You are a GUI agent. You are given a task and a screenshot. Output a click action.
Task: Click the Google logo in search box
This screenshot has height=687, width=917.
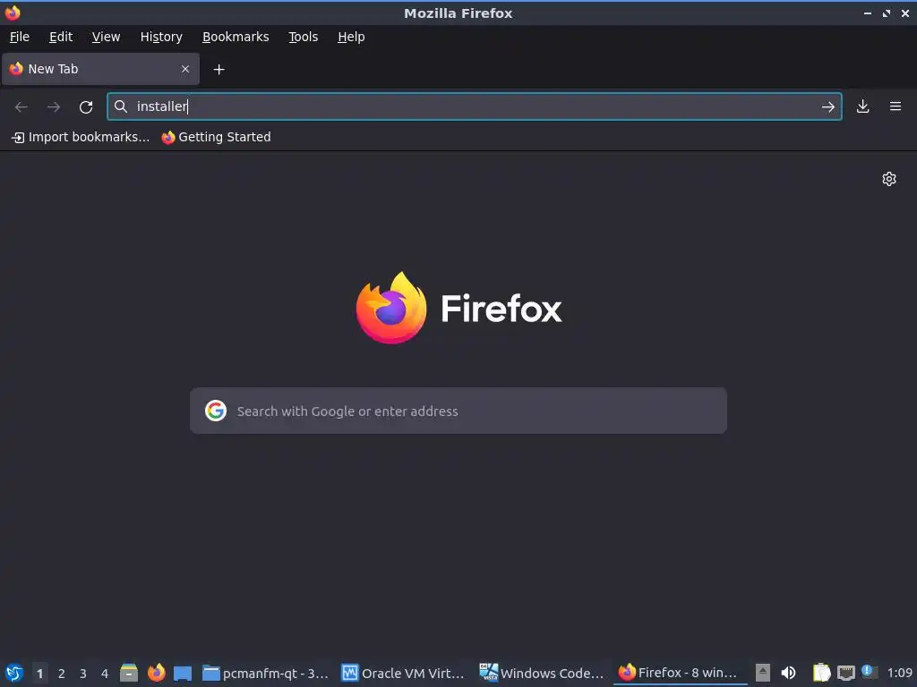pos(216,411)
